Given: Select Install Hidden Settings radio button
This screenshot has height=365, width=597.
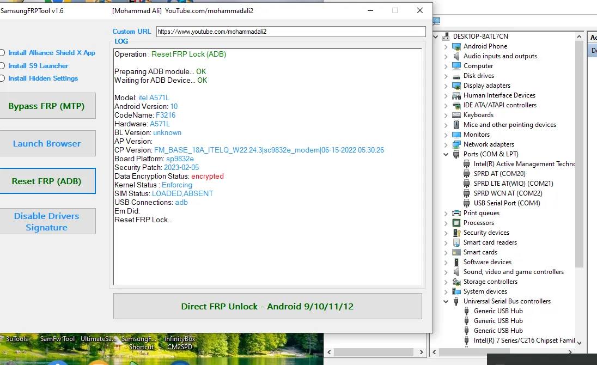Looking at the screenshot, I should pos(3,78).
